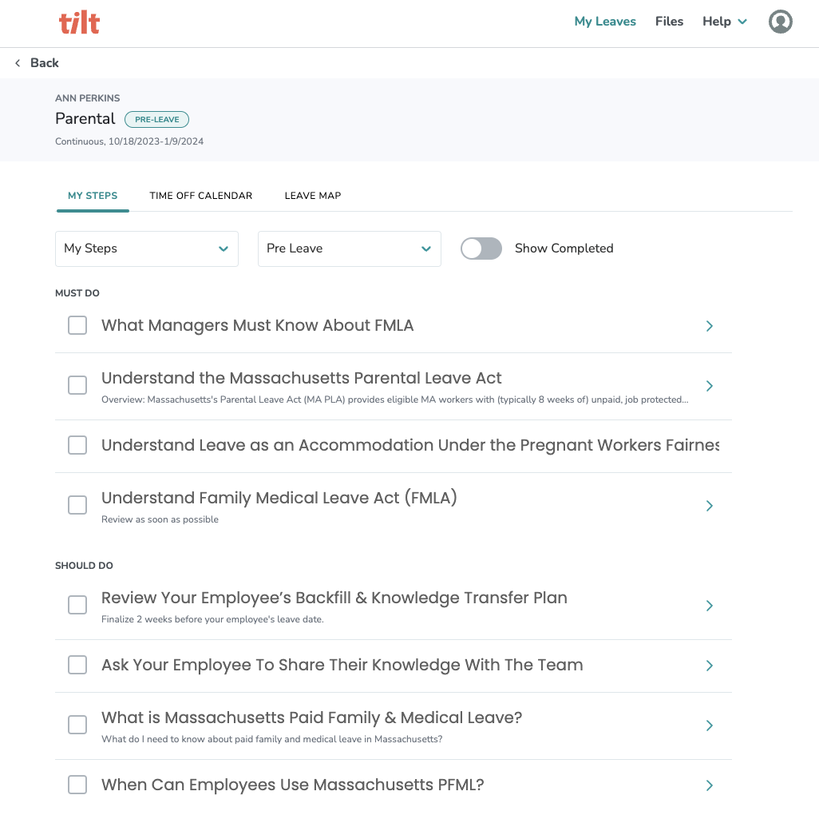Expand the Help menu

coord(724,22)
